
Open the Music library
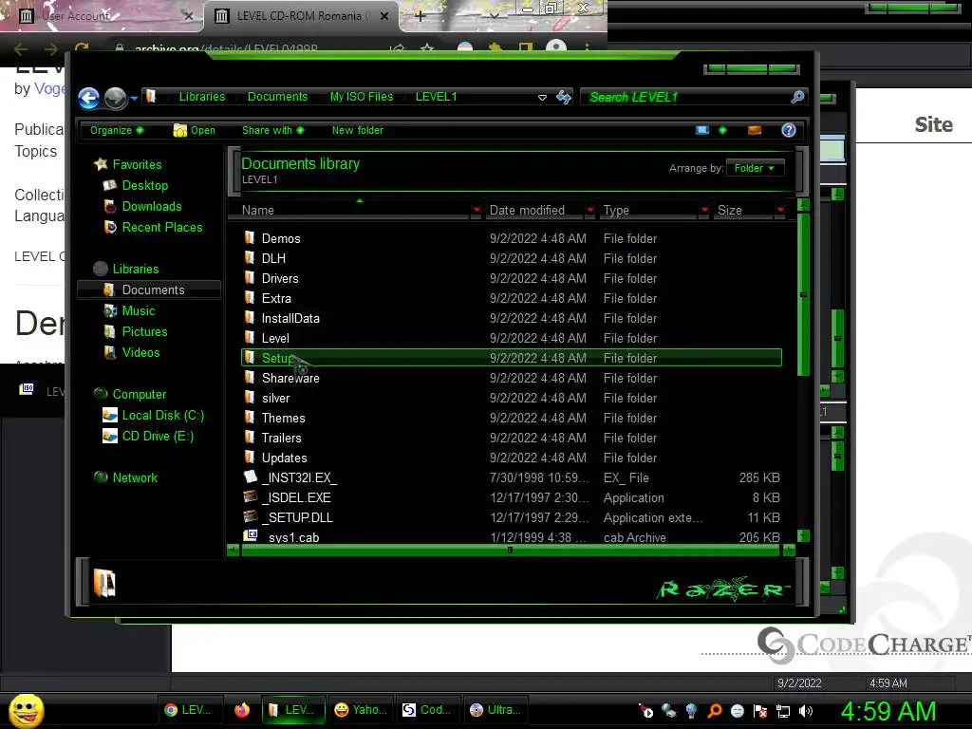coord(139,310)
